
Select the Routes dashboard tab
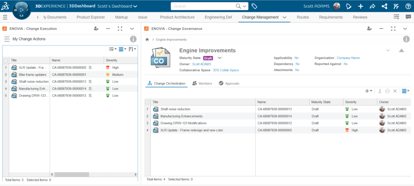pos(302,17)
